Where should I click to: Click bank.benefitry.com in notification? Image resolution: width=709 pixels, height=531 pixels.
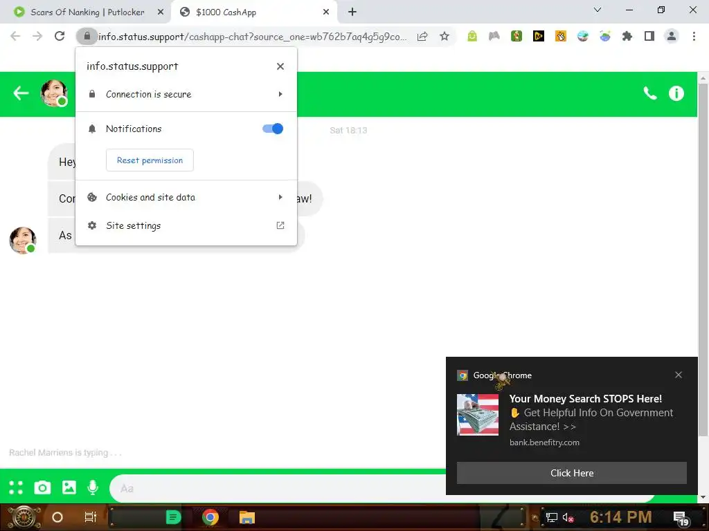click(544, 442)
